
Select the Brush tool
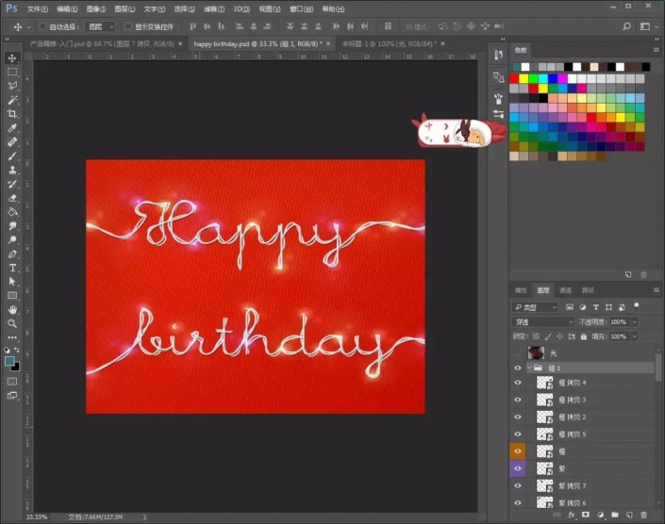coord(12,156)
